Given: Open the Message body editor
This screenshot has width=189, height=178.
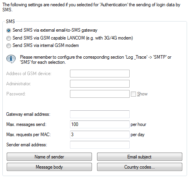Looking at the screenshot, I should (x=49, y=167).
